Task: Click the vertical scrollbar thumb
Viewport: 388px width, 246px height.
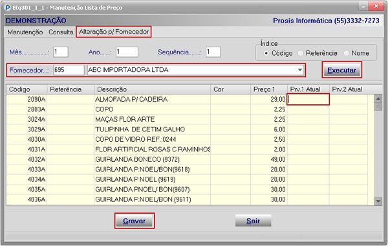Action: pyautogui.click(x=378, y=107)
